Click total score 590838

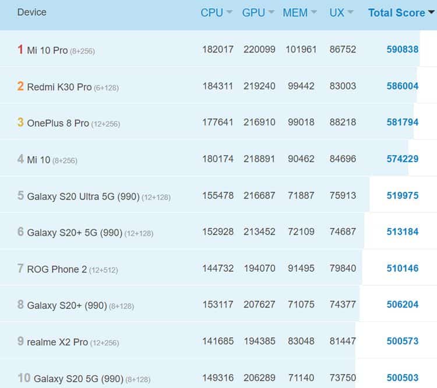[402, 50]
